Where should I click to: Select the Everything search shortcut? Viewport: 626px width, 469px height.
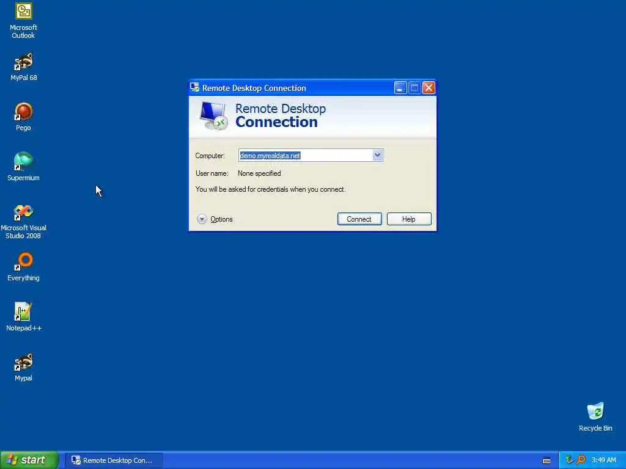click(24, 267)
